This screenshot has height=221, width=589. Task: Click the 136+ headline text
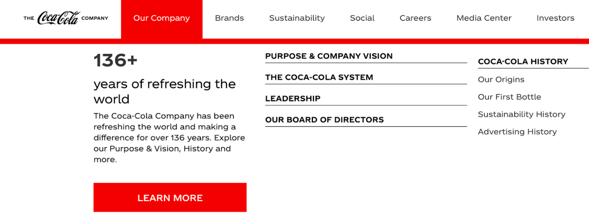tap(116, 61)
